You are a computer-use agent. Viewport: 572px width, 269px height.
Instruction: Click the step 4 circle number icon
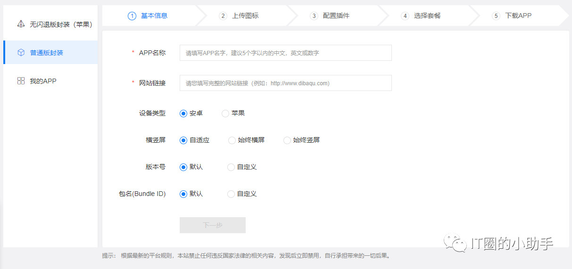(405, 16)
